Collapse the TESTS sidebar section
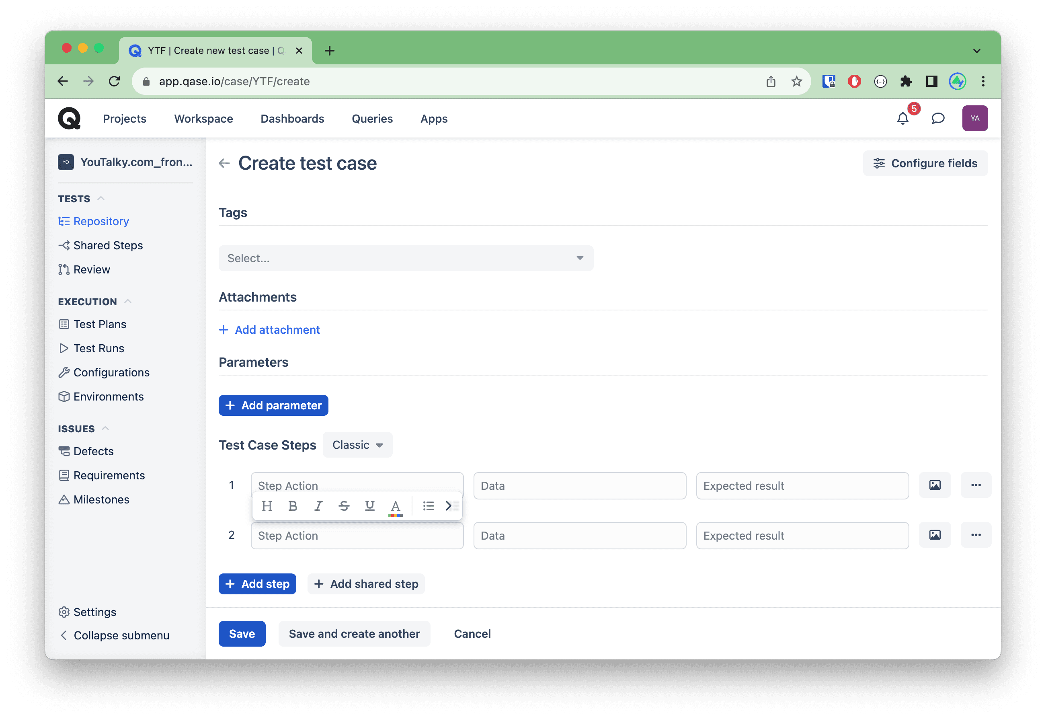The width and height of the screenshot is (1046, 719). tap(101, 199)
